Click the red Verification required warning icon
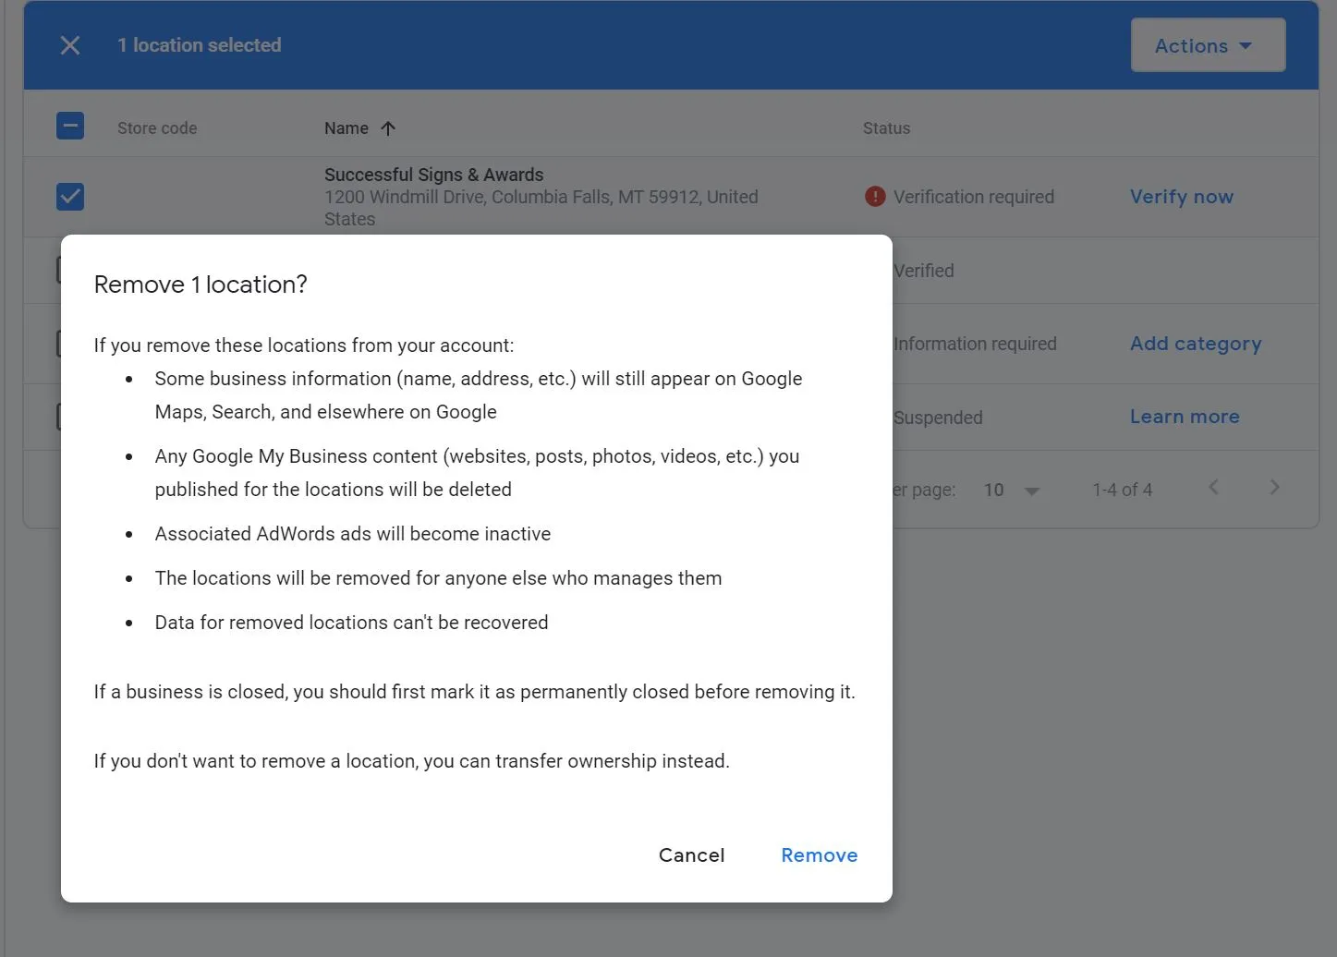 click(x=874, y=197)
